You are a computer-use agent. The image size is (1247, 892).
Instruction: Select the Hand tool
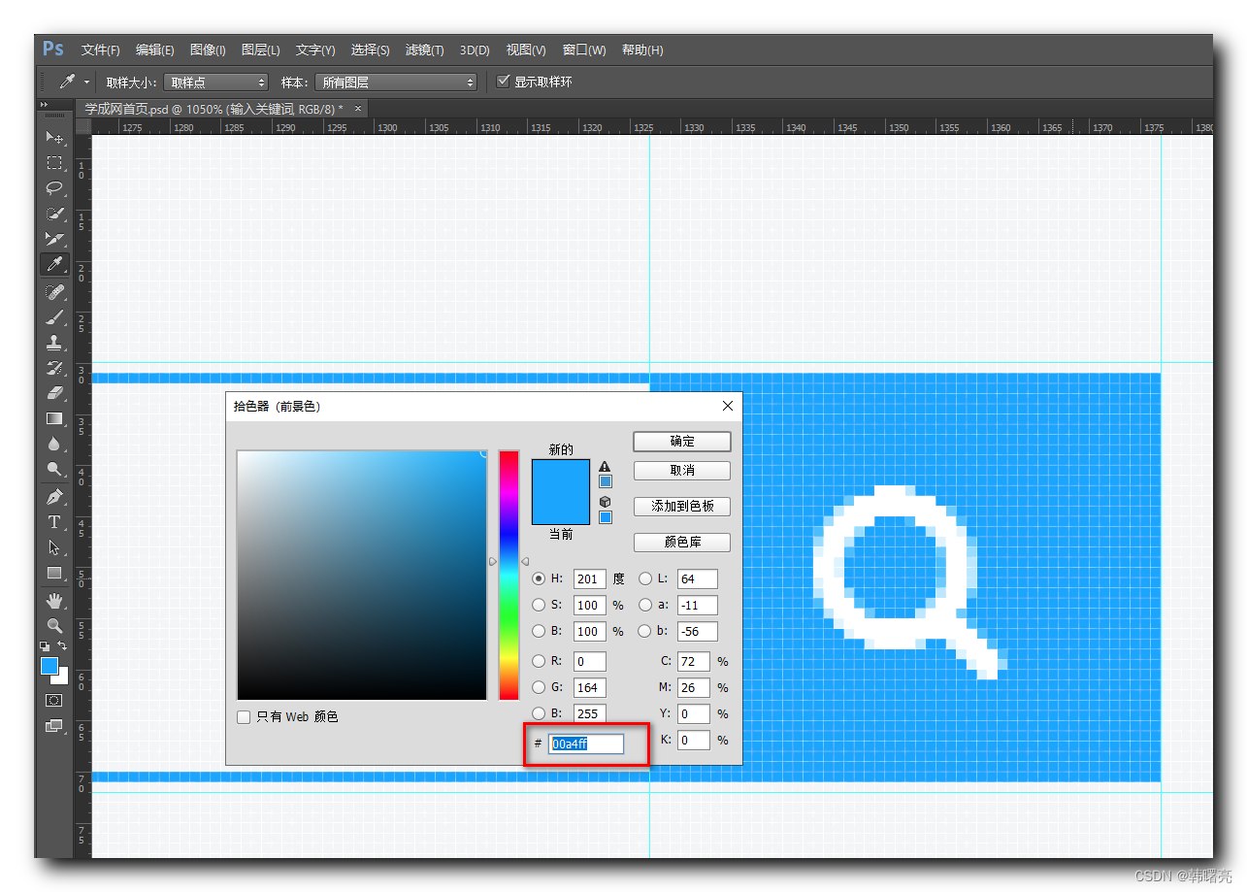coord(54,601)
